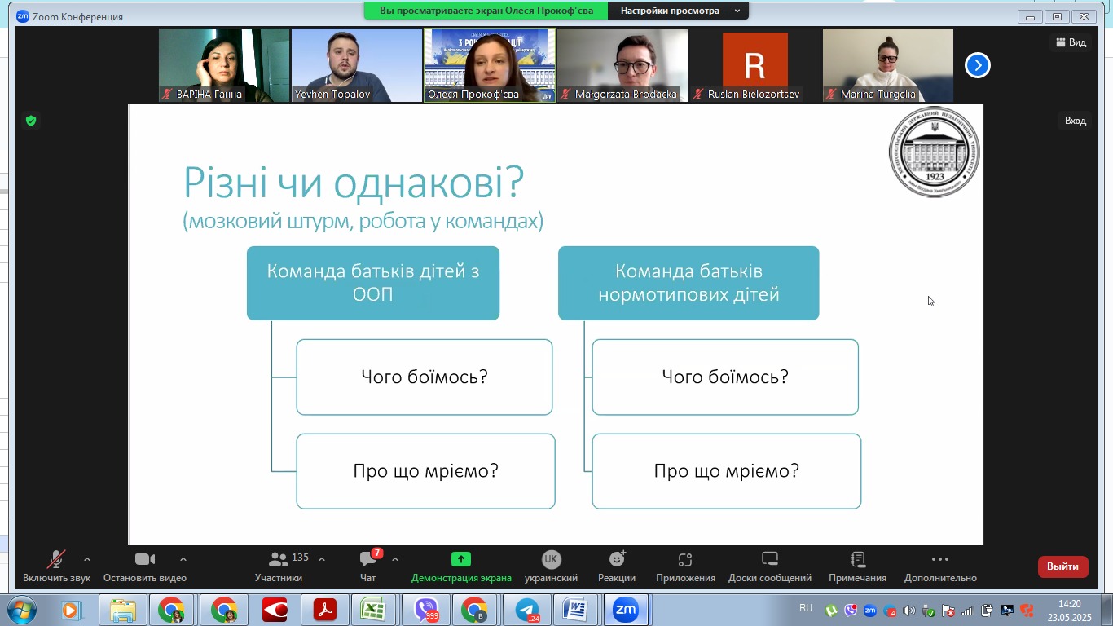Click the red Выйти leave button
Image resolution: width=1113 pixels, height=626 pixels.
click(x=1062, y=566)
